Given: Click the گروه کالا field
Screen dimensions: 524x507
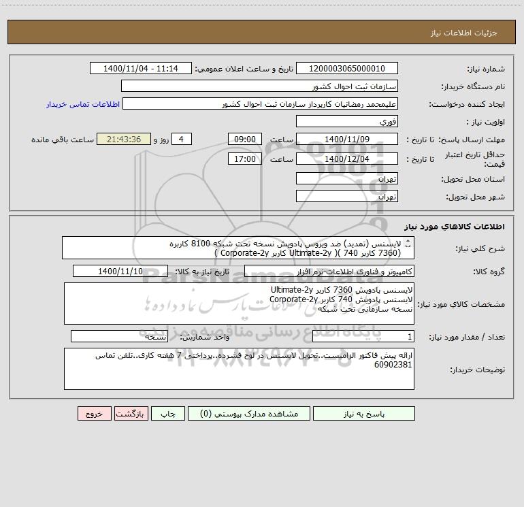Looking at the screenshot, I should [x=329, y=271].
